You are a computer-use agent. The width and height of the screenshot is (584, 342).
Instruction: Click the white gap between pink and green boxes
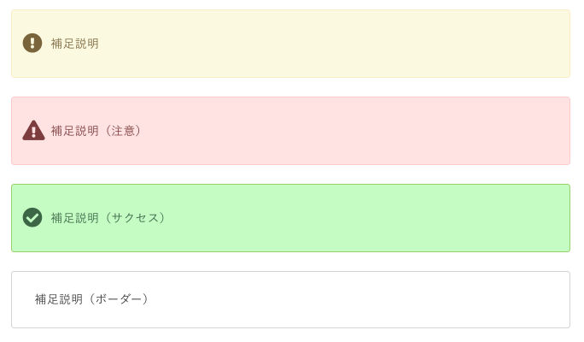tap(290, 174)
